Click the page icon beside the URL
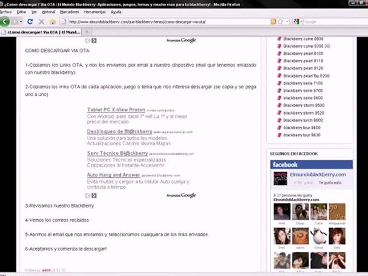 tap(64, 22)
